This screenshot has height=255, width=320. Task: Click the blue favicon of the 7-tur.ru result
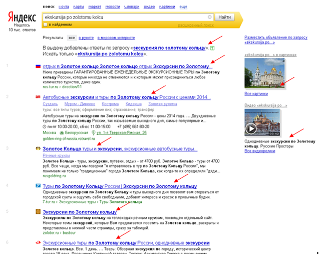(x=38, y=186)
